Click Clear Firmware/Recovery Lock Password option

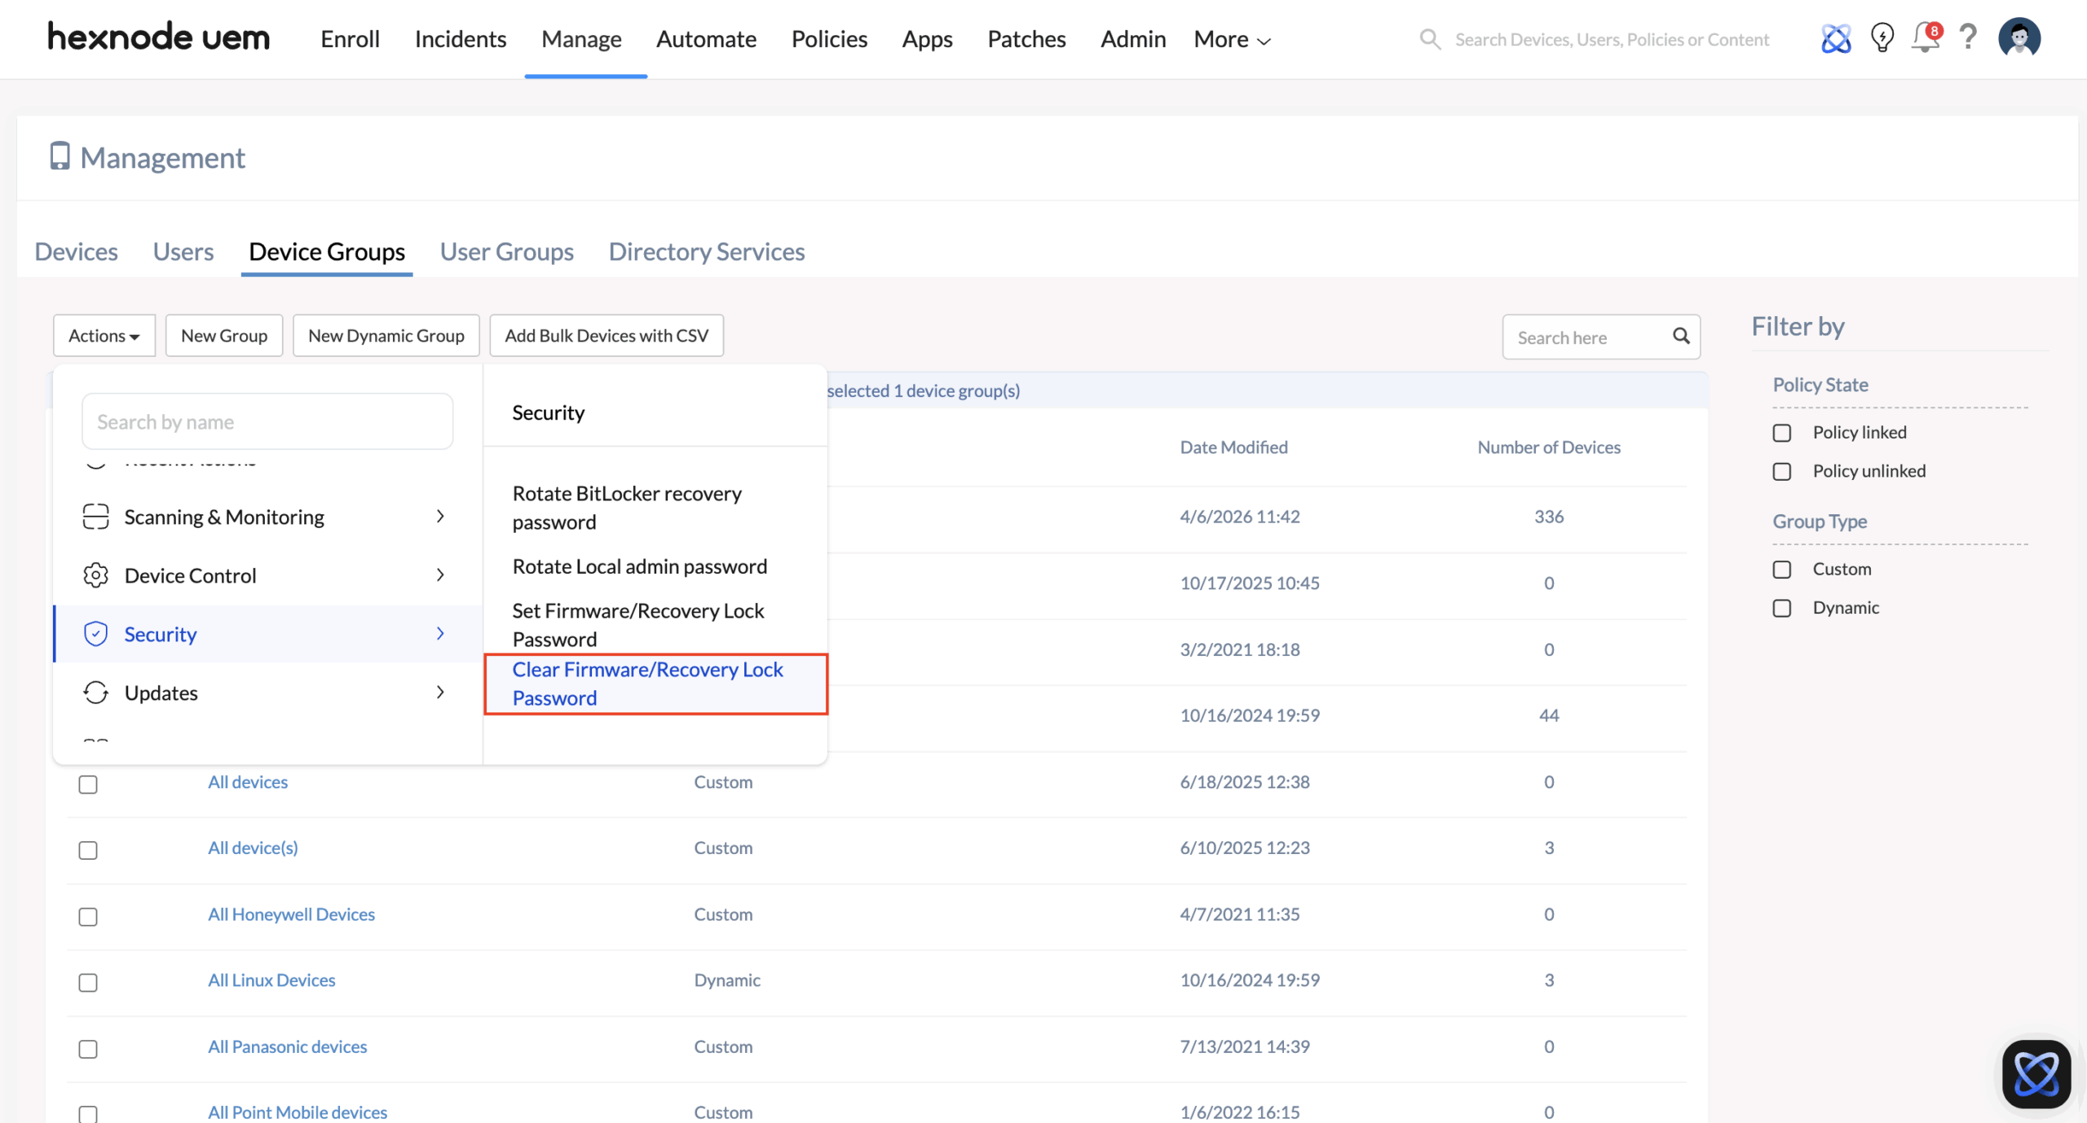coord(647,684)
